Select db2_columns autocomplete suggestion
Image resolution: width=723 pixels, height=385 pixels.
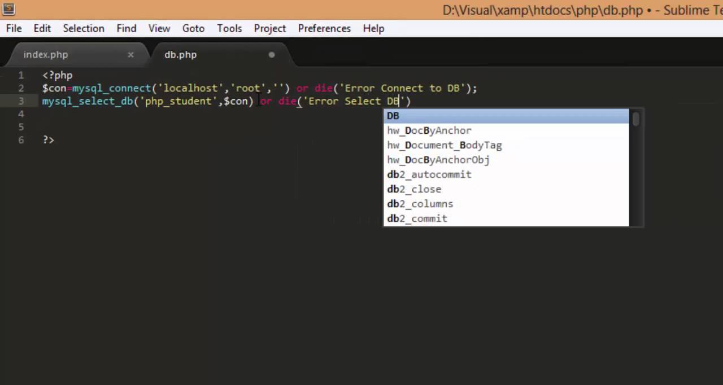pyautogui.click(x=506, y=204)
